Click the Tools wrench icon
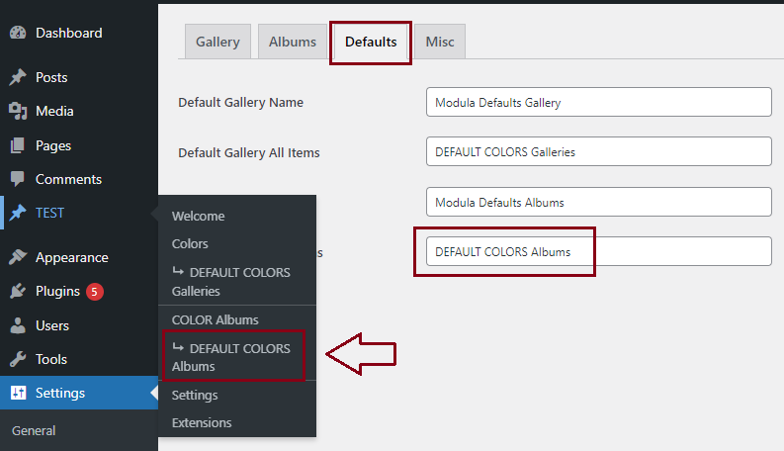The height and width of the screenshot is (451, 784). [x=18, y=359]
